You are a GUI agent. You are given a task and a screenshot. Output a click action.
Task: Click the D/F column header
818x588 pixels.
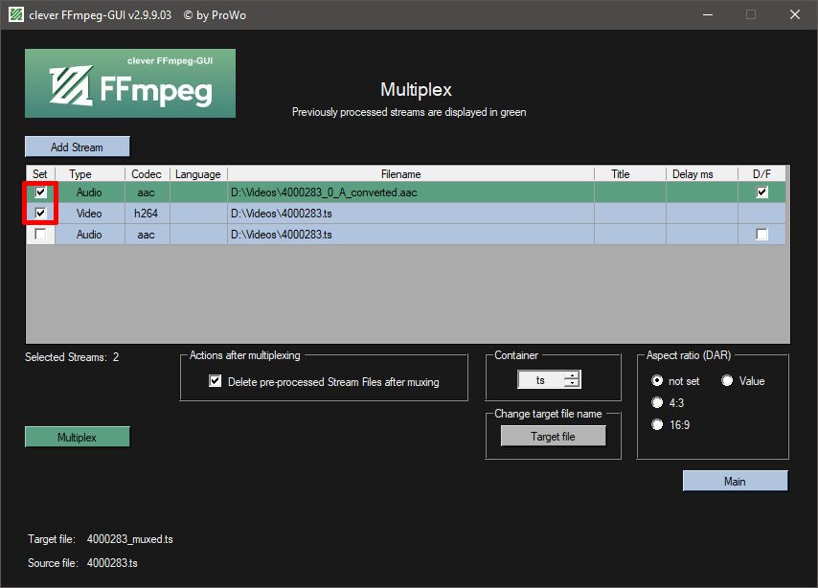click(761, 173)
